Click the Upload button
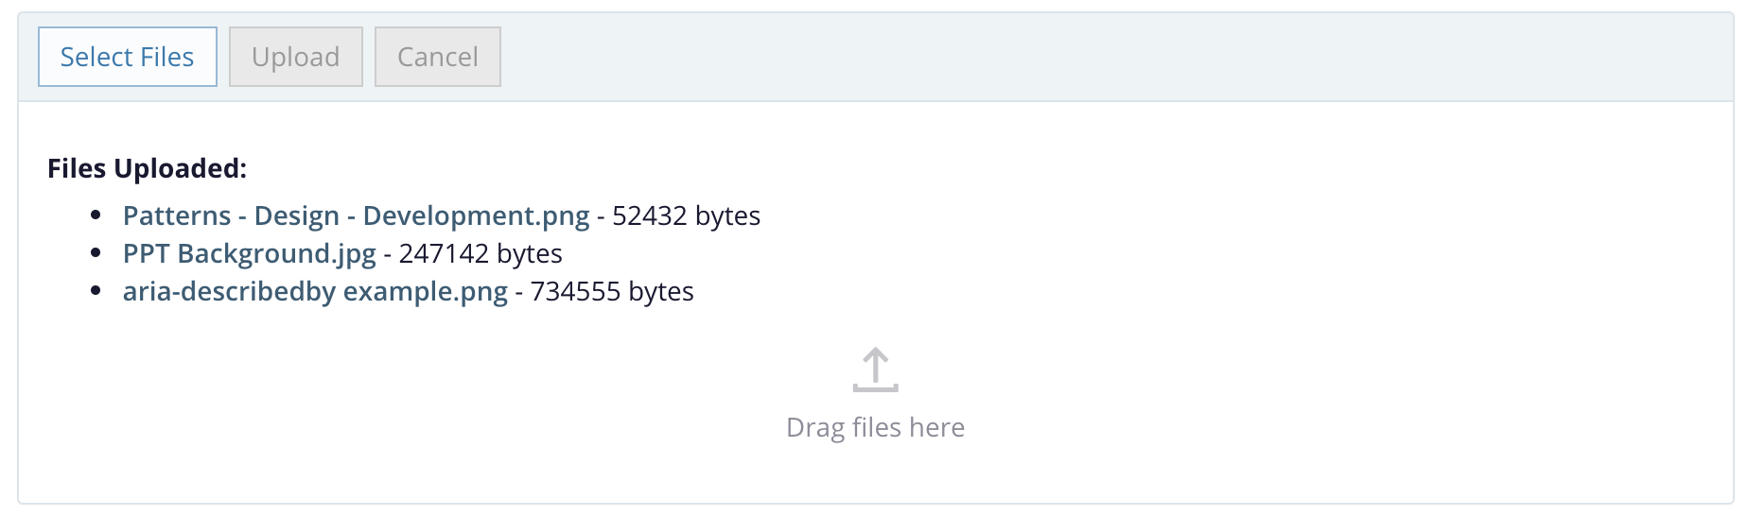 pyautogui.click(x=295, y=57)
